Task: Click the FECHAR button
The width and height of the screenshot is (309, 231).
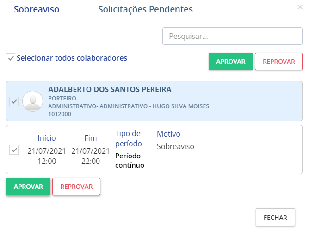Action: point(275,217)
